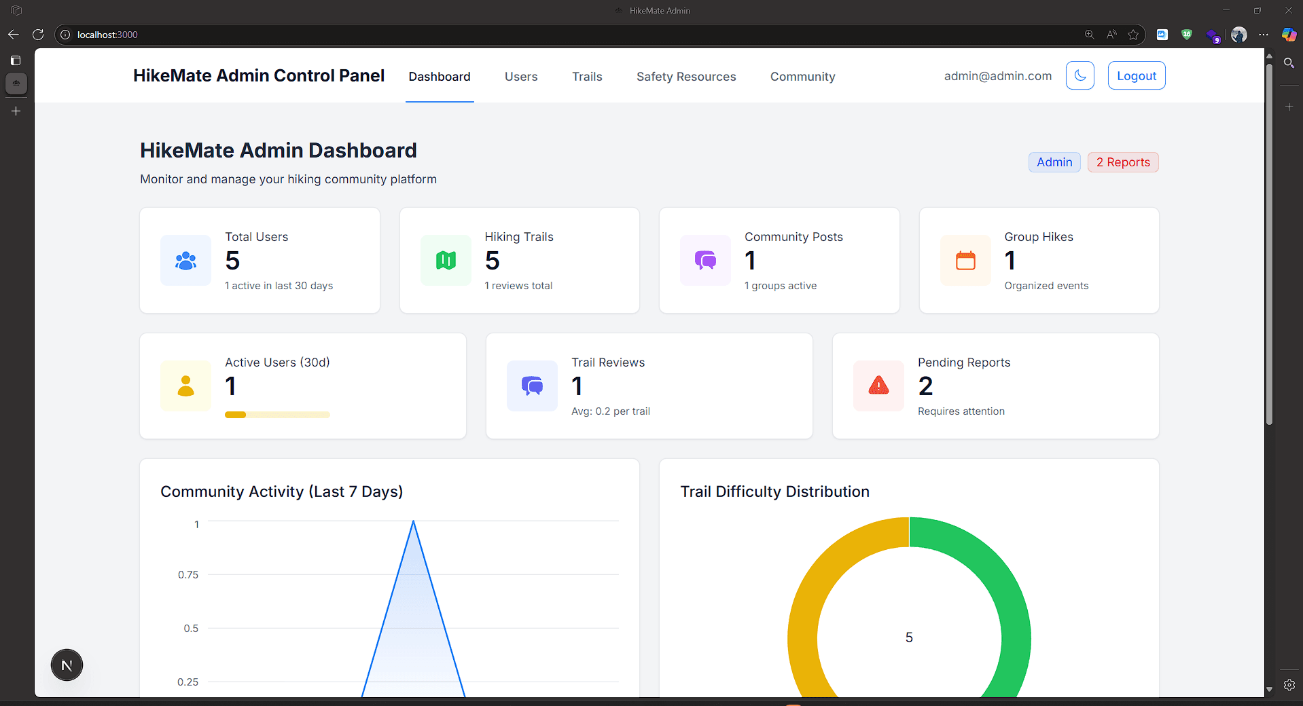Viewport: 1303px width, 706px height.
Task: Click the Group Hikes calendar icon
Action: click(965, 261)
